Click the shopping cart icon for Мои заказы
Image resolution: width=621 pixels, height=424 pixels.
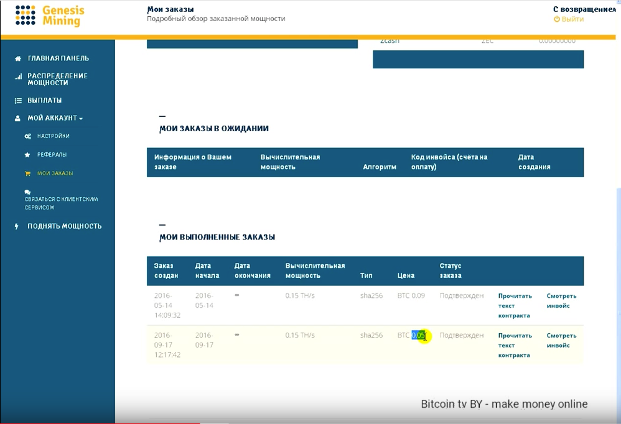27,173
